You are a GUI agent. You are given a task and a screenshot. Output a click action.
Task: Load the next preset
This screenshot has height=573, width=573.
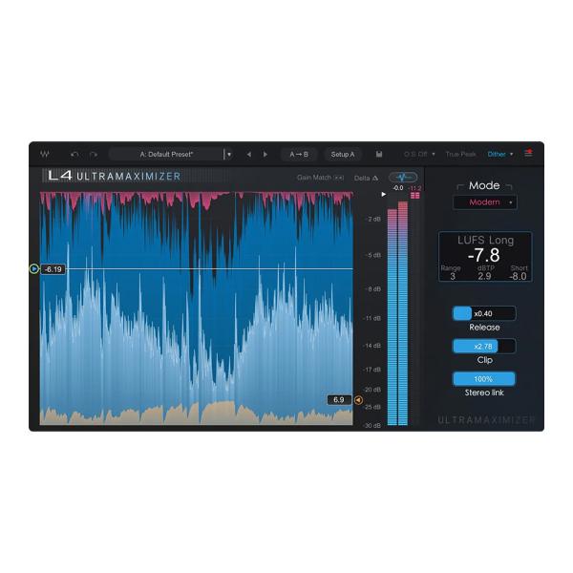click(x=265, y=155)
